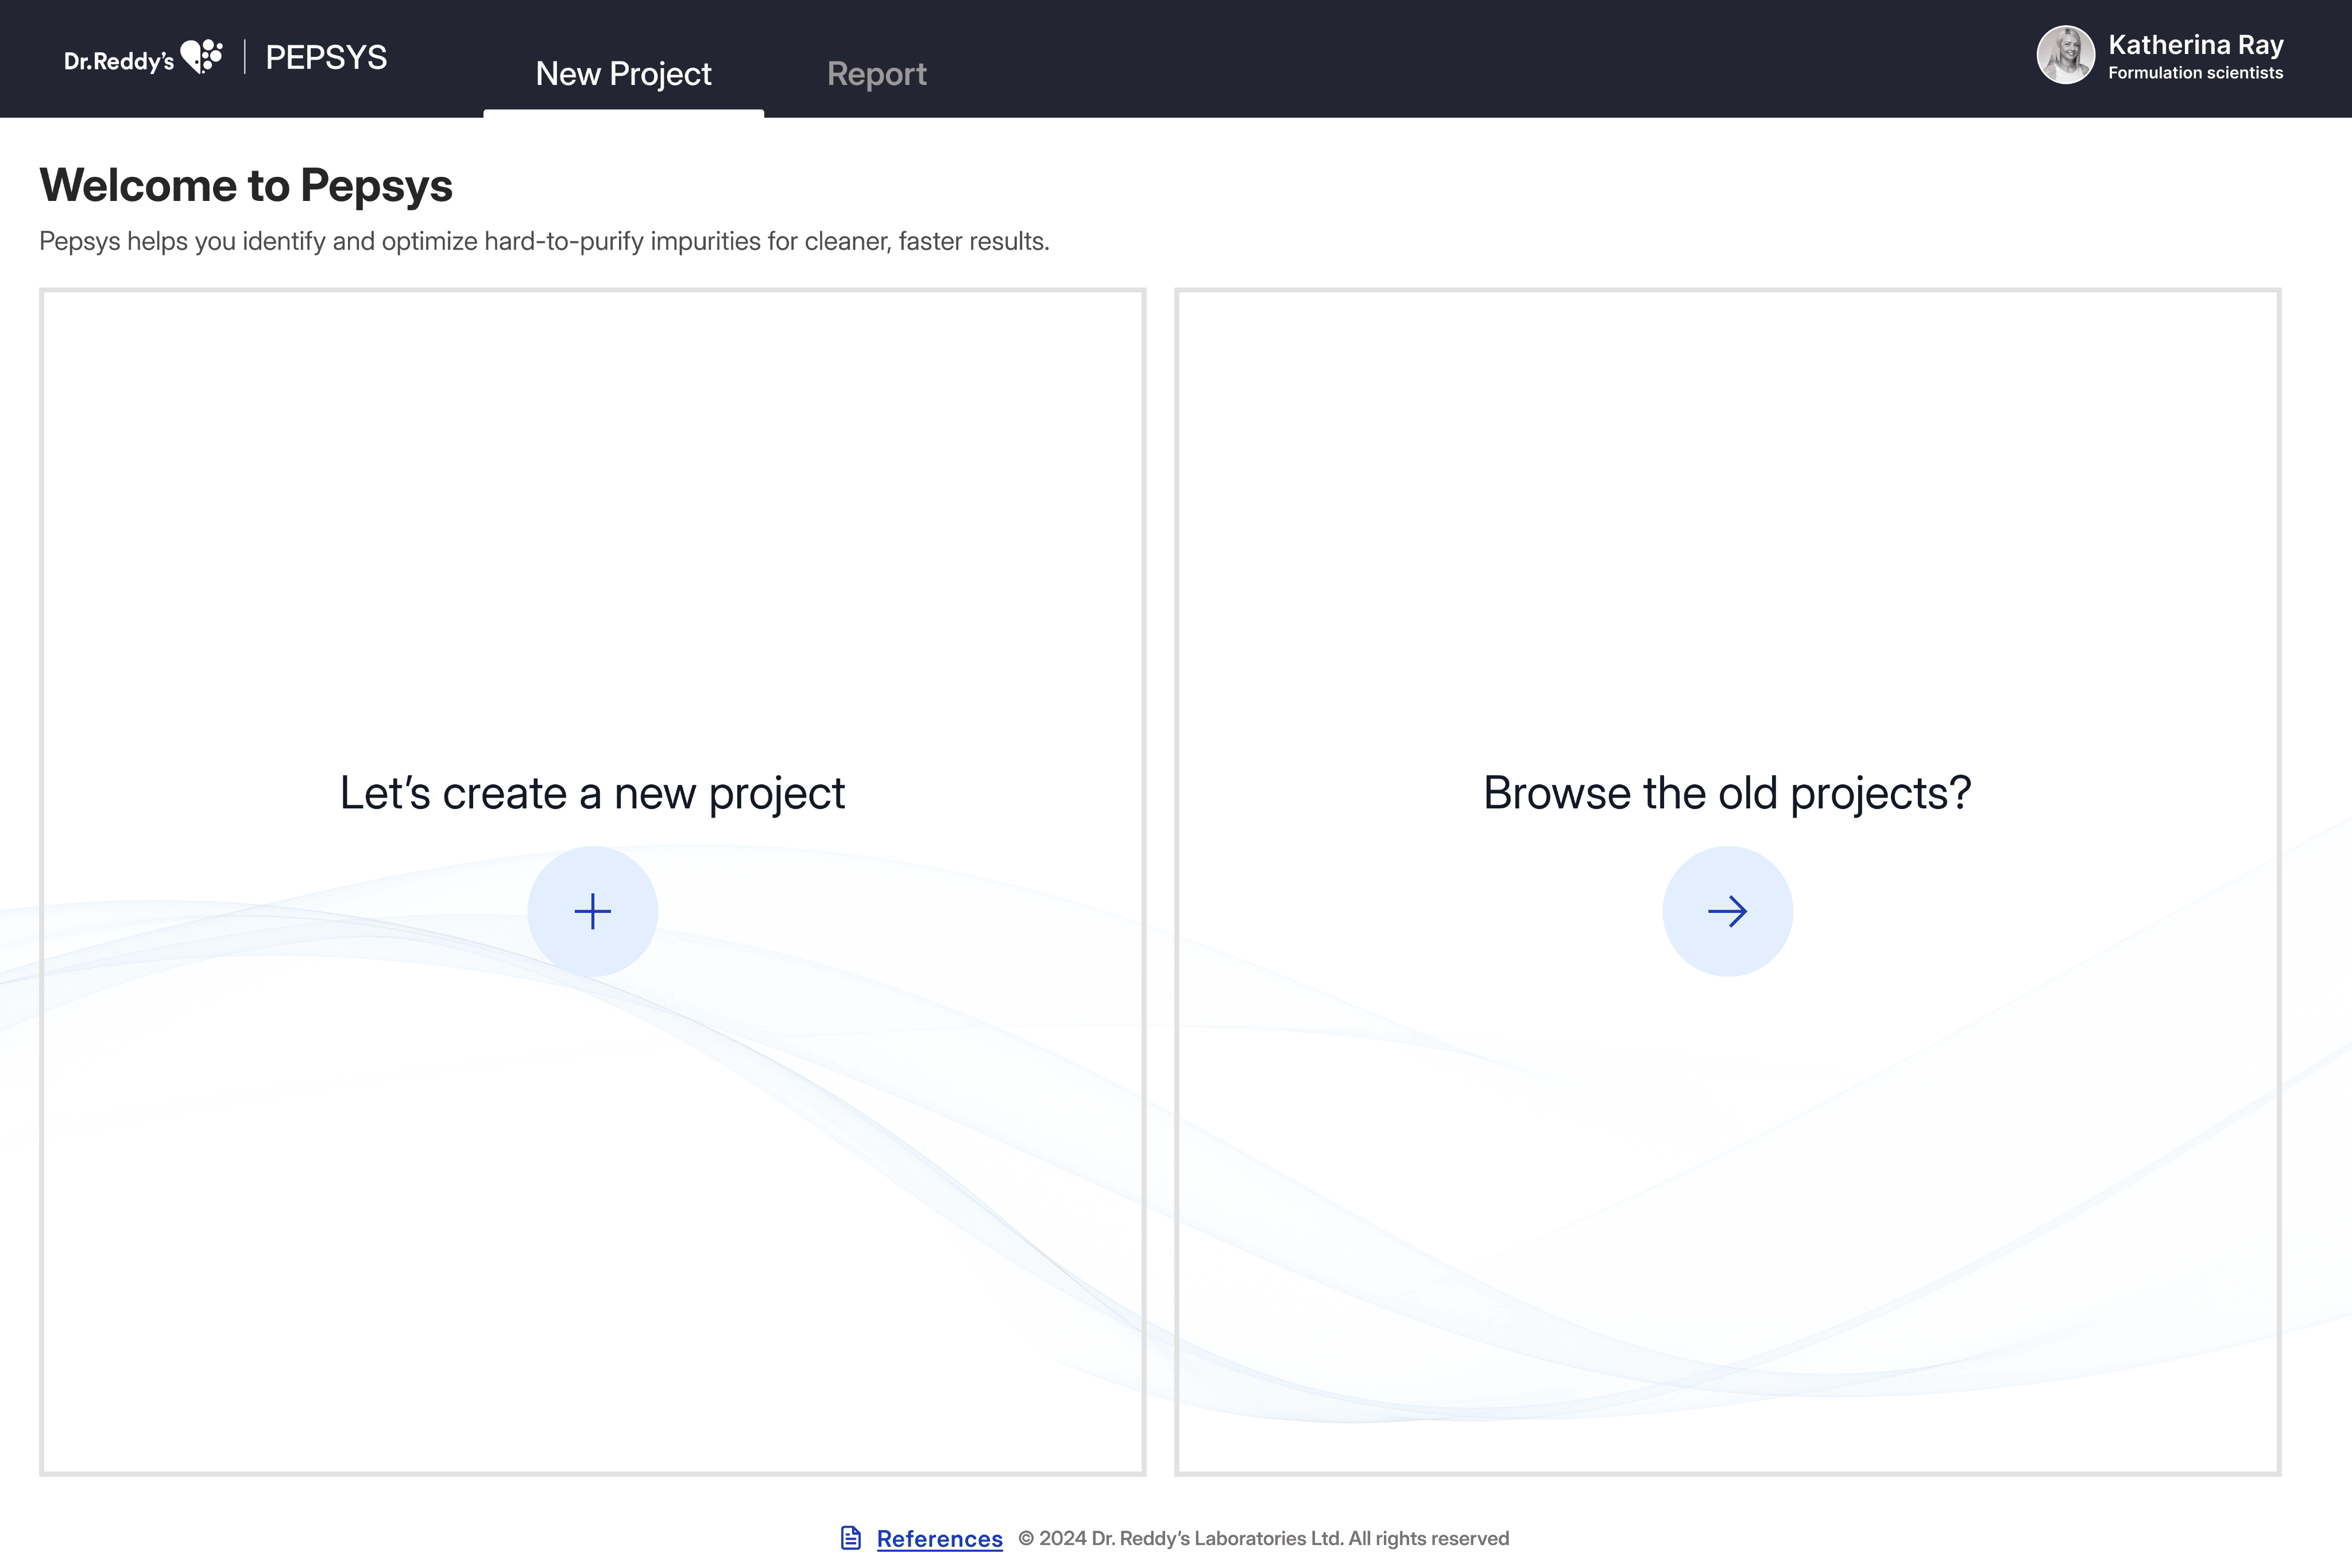This screenshot has height=1568, width=2352.
Task: Click the Dr. Reddy's heart logo
Action: (x=201, y=56)
